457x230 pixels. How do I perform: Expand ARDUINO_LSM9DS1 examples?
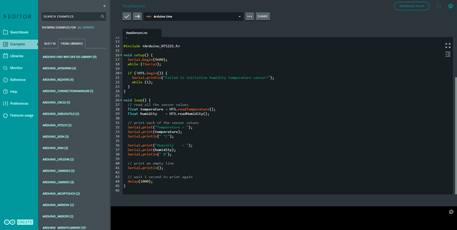[x=58, y=182]
